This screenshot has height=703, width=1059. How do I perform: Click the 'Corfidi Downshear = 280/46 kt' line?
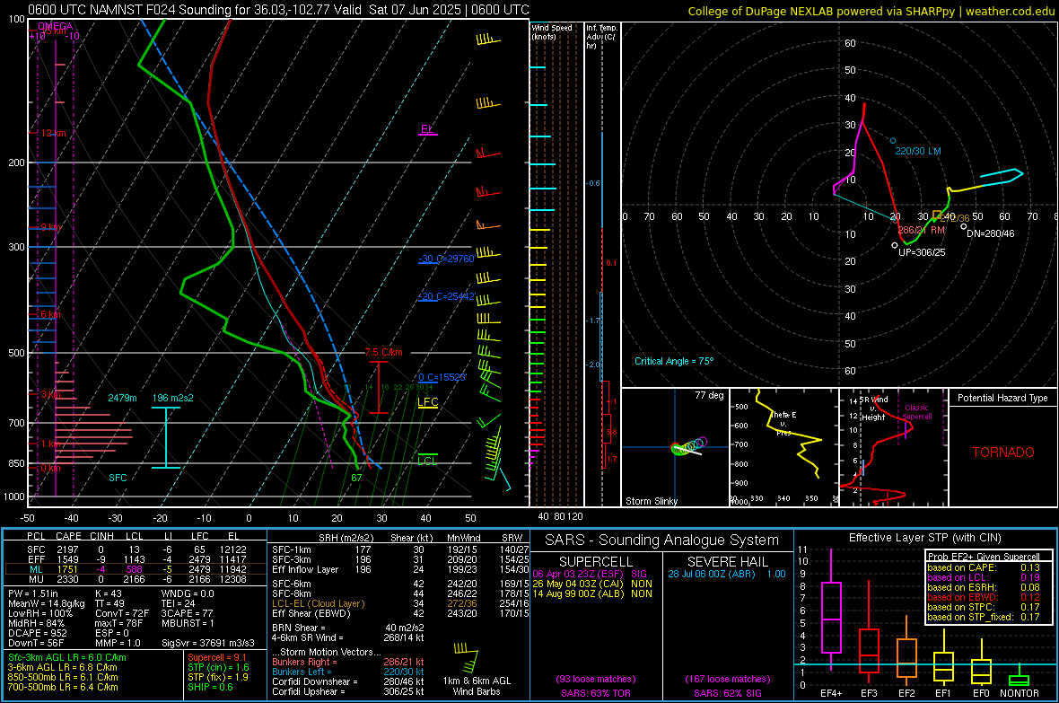tap(348, 681)
